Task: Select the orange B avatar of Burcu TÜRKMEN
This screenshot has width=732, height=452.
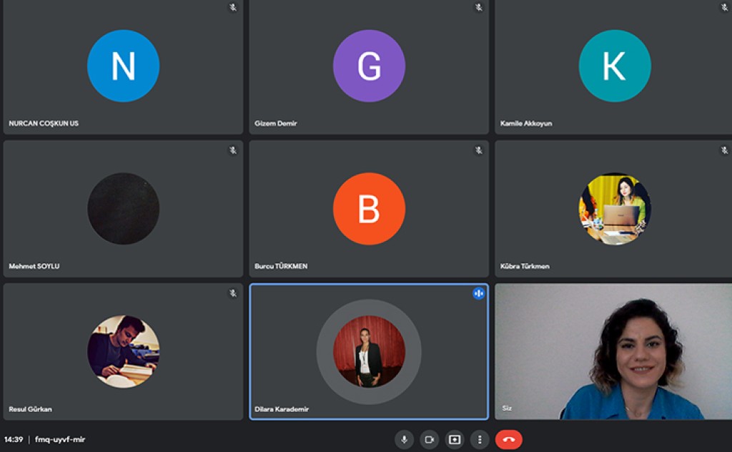Action: [x=369, y=209]
